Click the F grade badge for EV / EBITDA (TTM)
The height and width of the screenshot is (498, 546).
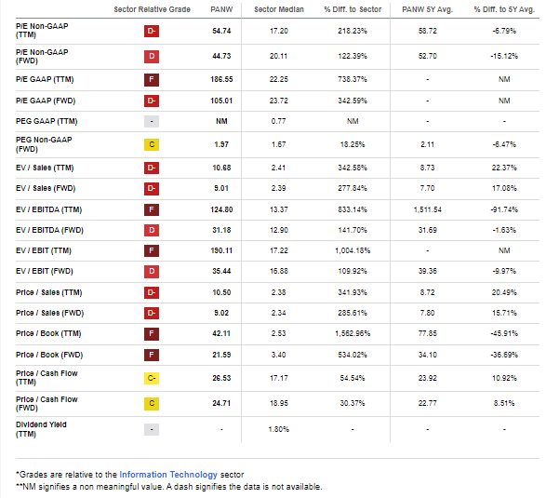pyautogui.click(x=152, y=209)
